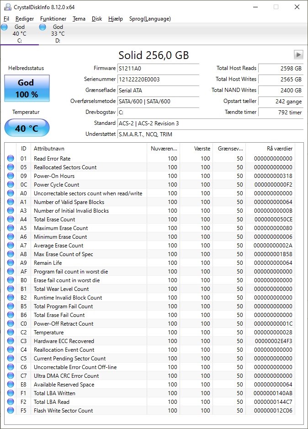The width and height of the screenshot is (308, 429).
Task: Click the status icon for the Temperature attribute
Action: (11, 332)
